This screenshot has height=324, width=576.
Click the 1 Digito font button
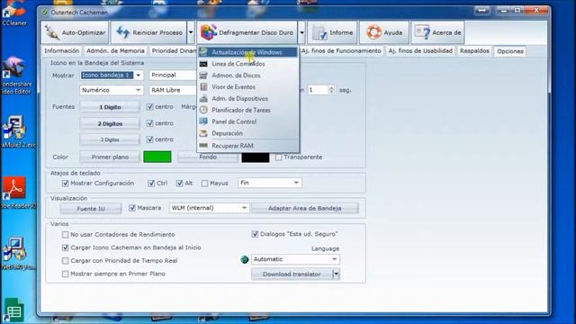(110, 107)
